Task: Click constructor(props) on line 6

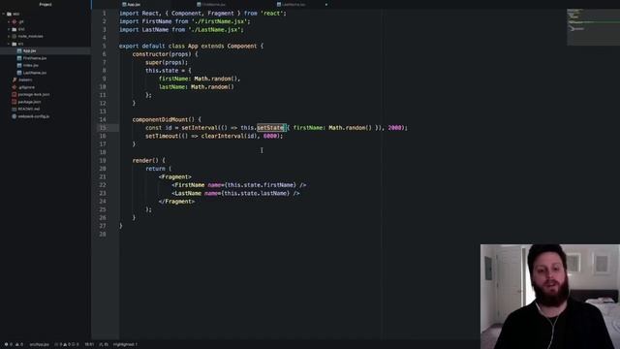Action: 162,54
